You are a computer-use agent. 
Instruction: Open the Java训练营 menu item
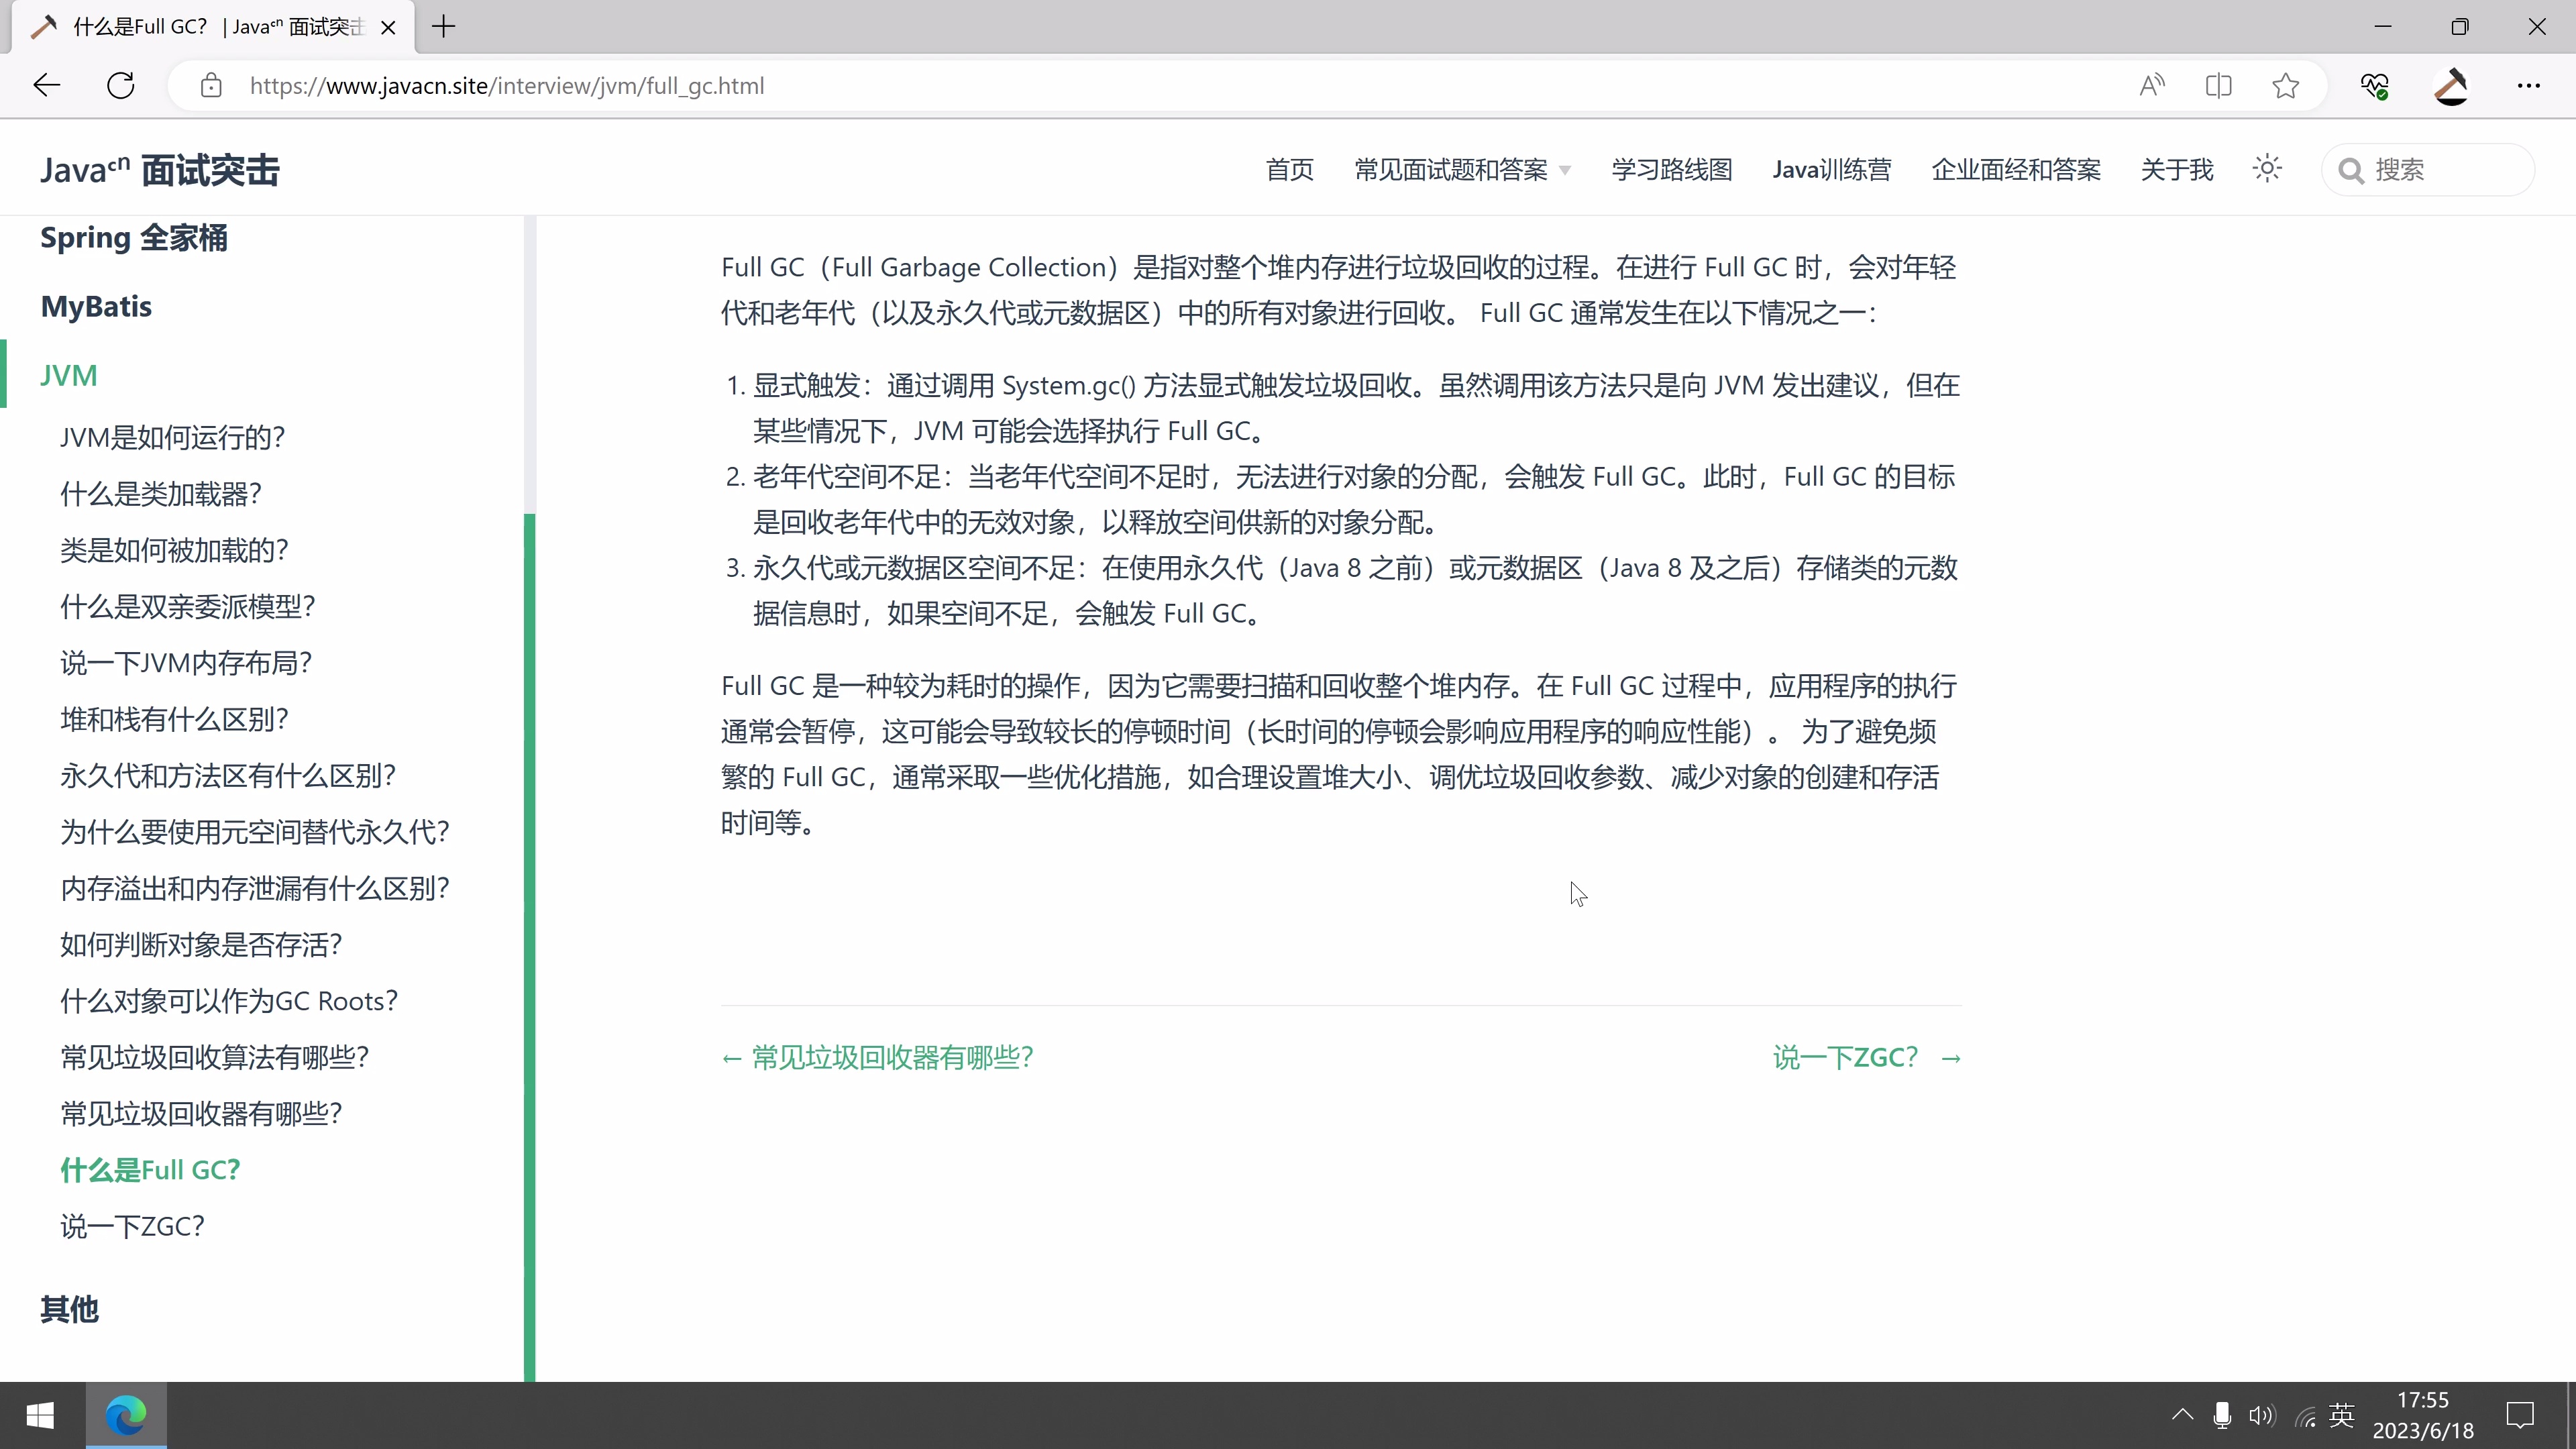pyautogui.click(x=1831, y=169)
